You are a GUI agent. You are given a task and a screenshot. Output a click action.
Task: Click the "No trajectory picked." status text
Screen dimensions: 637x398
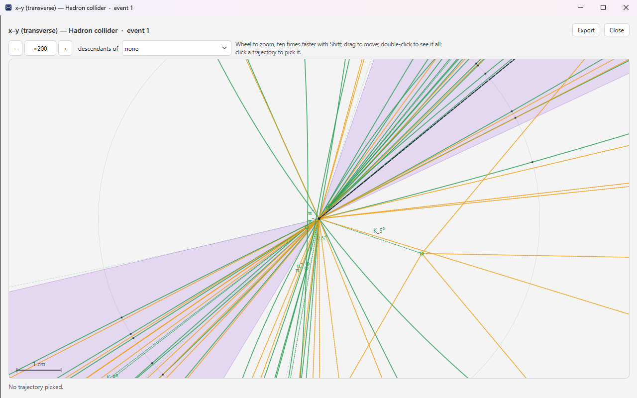click(x=36, y=387)
